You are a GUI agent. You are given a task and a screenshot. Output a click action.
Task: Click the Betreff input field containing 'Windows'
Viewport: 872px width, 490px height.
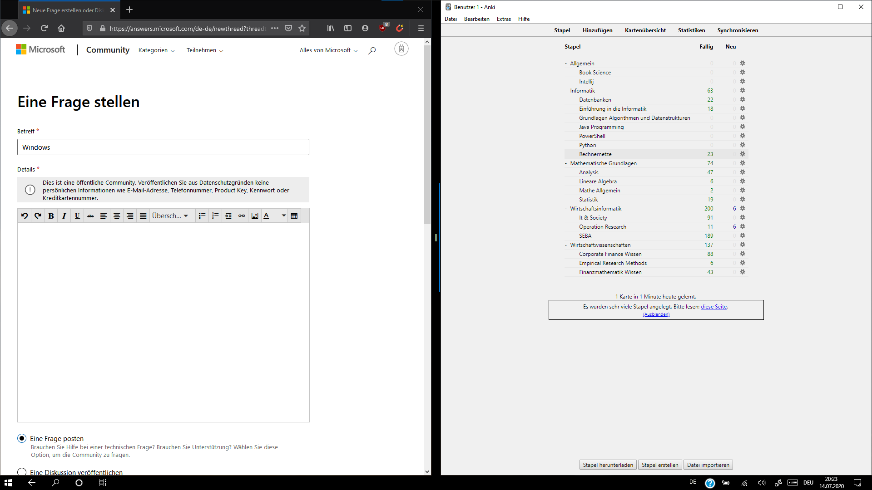tap(163, 147)
